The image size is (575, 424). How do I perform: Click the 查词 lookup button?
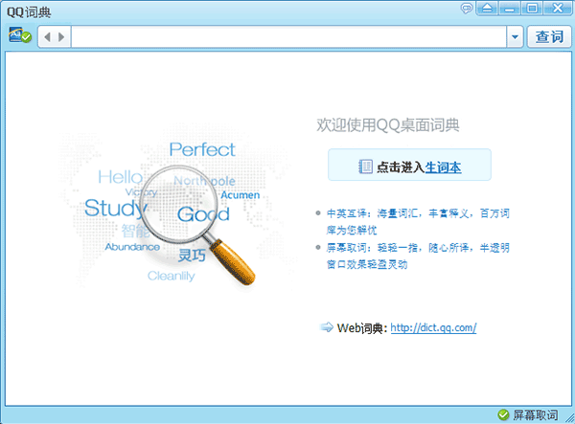(x=549, y=36)
